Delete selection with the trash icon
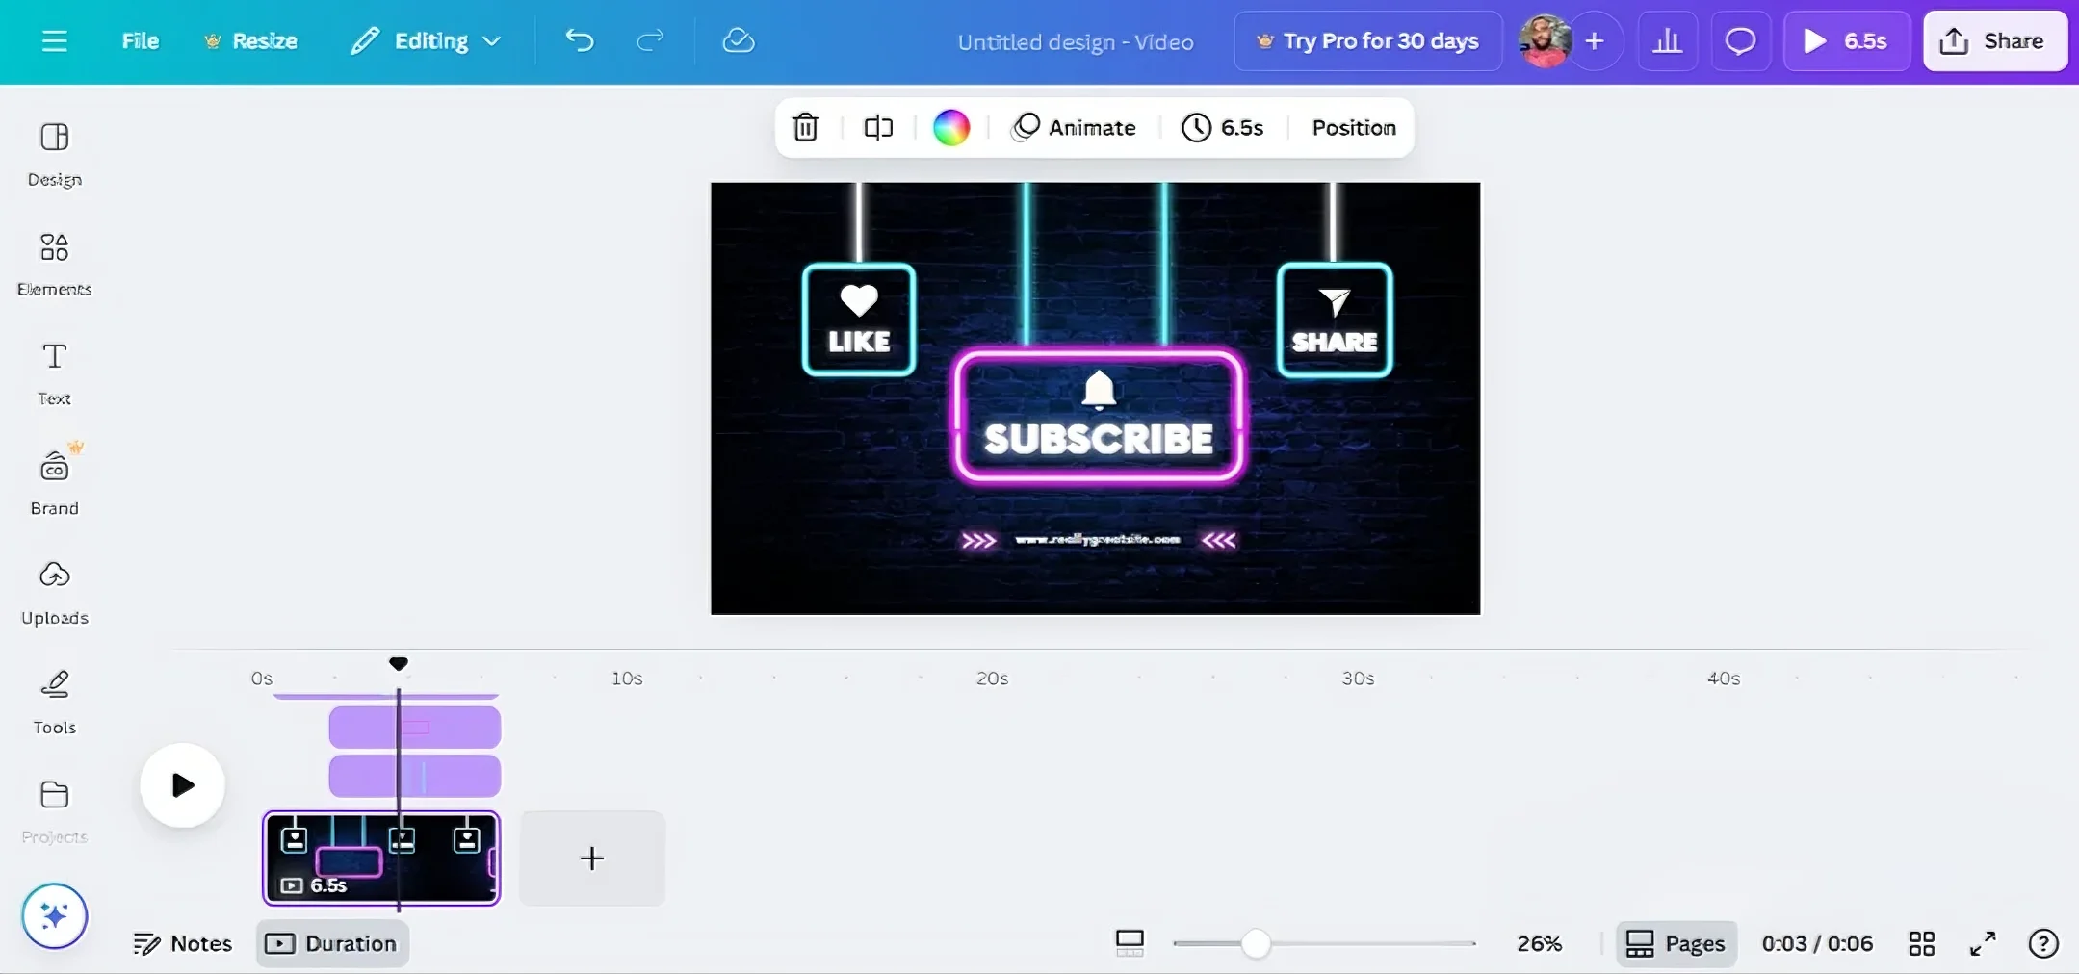 (805, 127)
